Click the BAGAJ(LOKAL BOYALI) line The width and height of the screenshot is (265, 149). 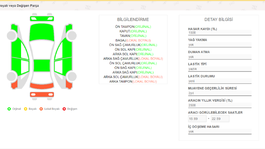point(133,40)
